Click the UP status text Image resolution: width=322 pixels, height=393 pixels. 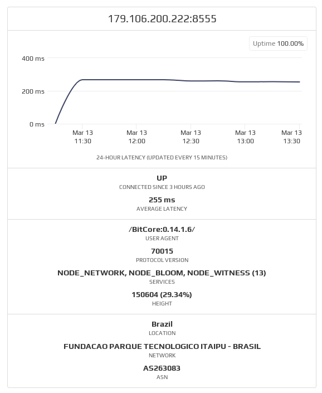(162, 178)
